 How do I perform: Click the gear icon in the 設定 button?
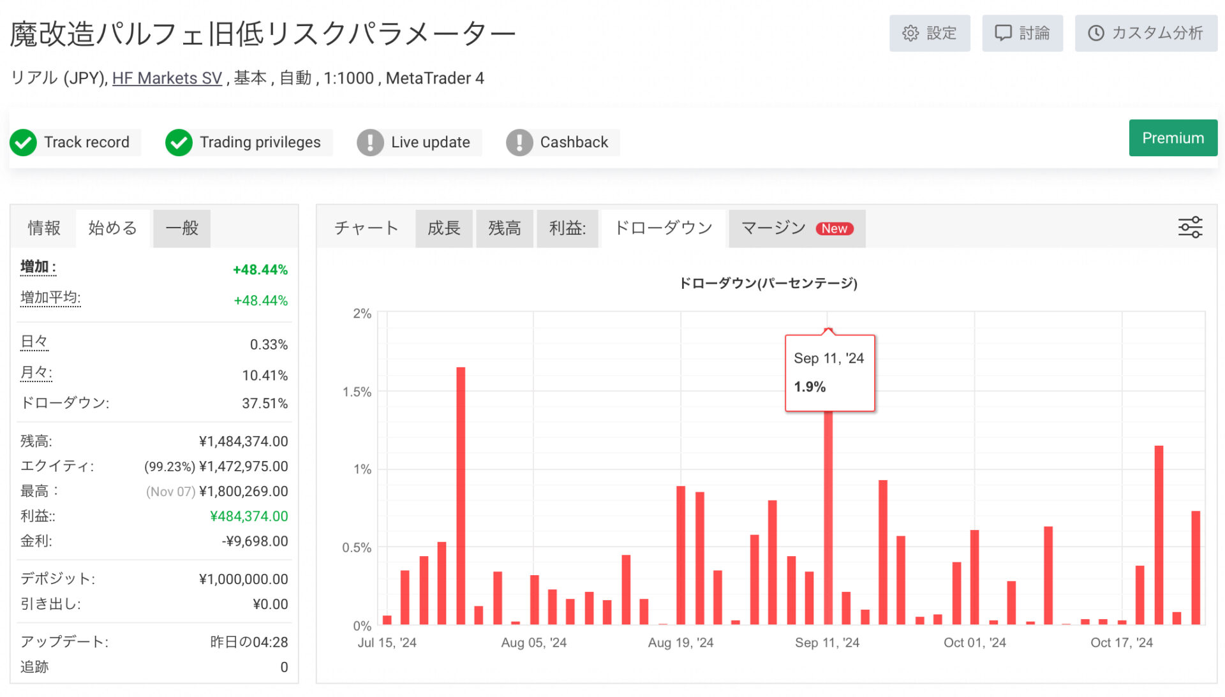pos(910,33)
